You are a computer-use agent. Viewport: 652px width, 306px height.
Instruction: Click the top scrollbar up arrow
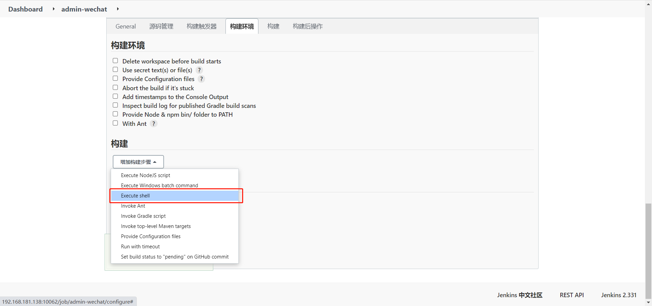(x=648, y=4)
